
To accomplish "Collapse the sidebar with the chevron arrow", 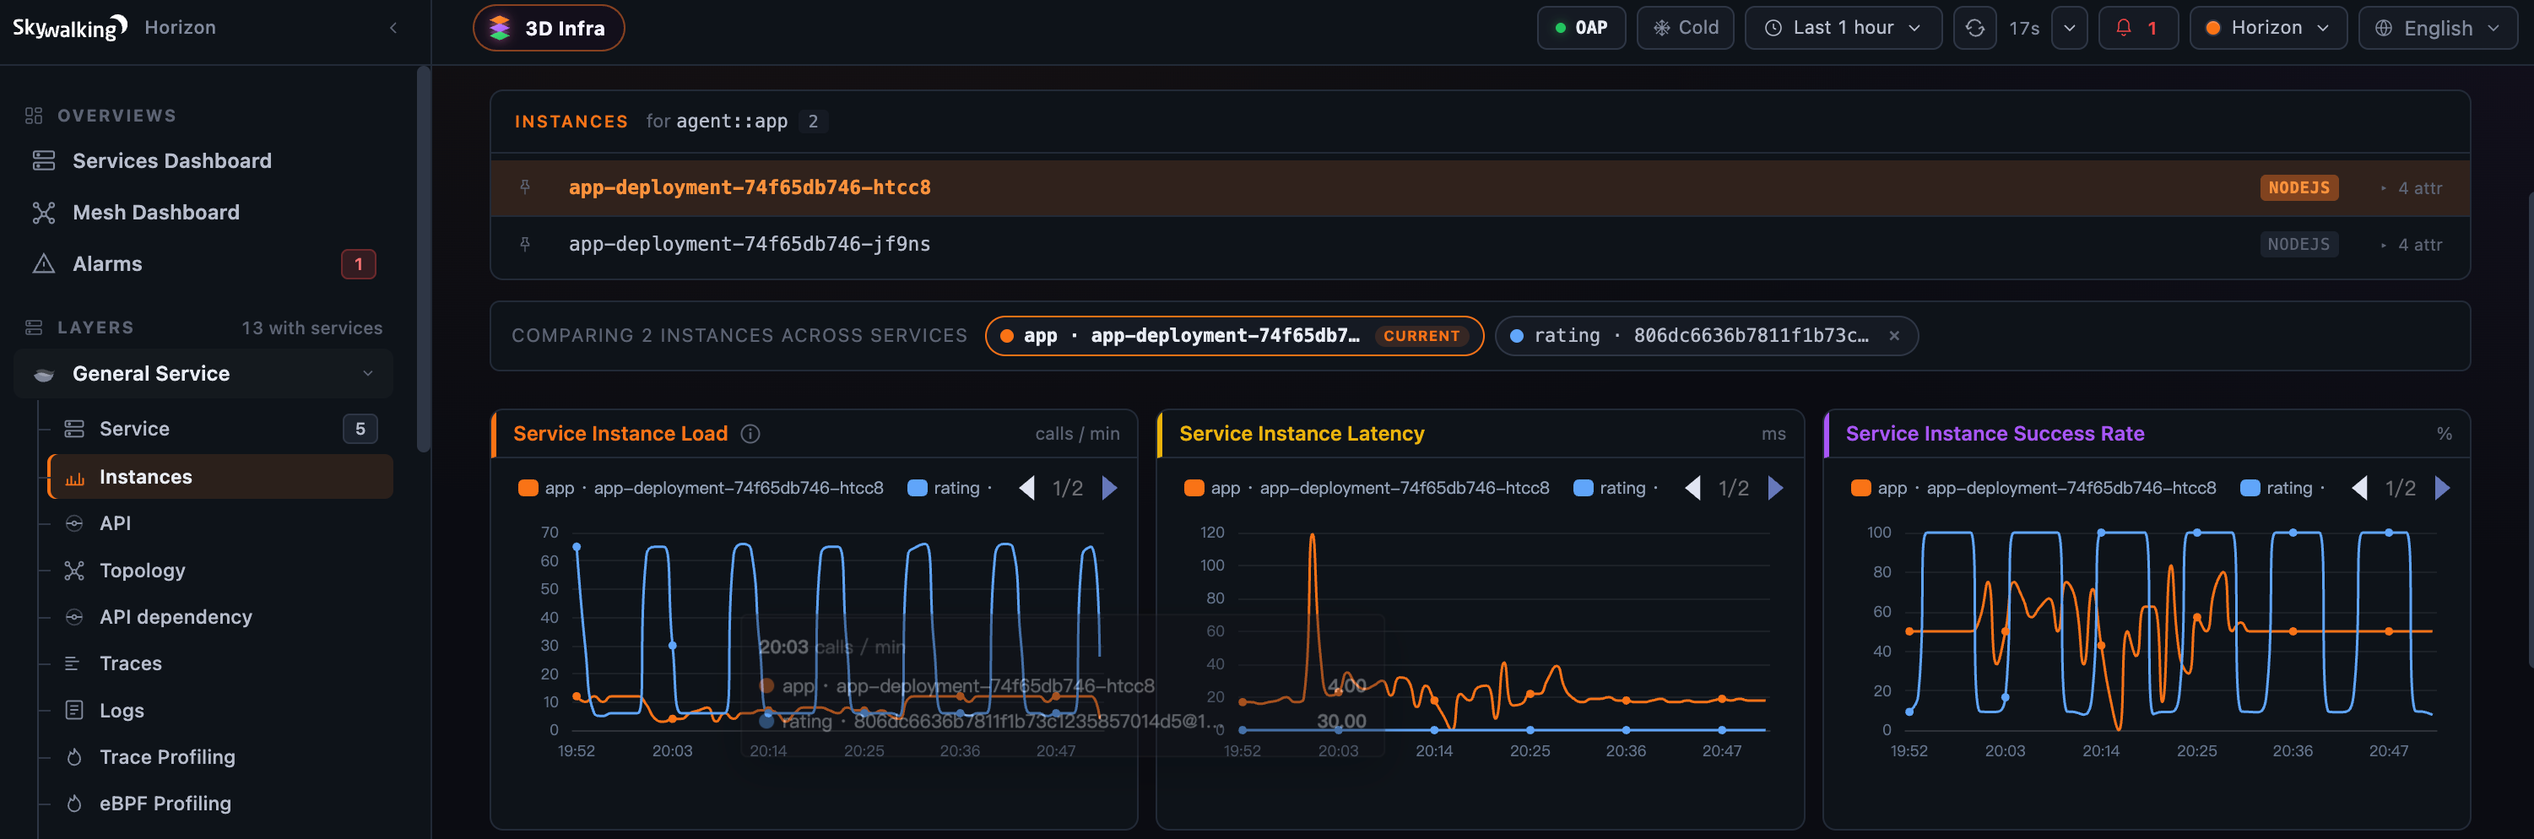I will coord(393,28).
